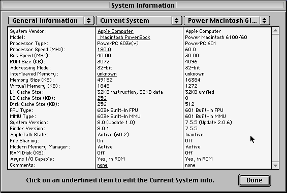Click the PowerPC 601 value
Image resolution: width=287 pixels, height=193 pixels.
pos(201,44)
